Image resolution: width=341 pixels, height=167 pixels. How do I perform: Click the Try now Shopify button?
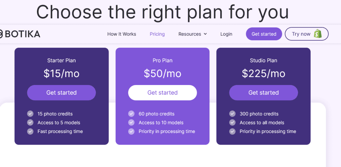(x=306, y=34)
